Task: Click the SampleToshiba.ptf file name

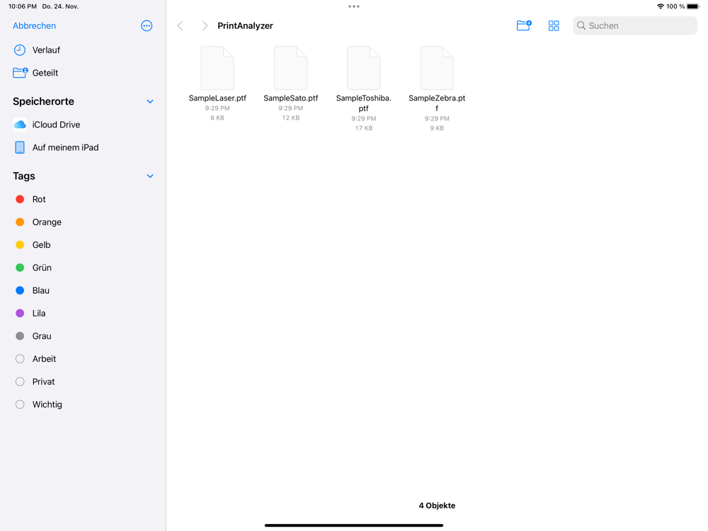Action: (x=363, y=103)
